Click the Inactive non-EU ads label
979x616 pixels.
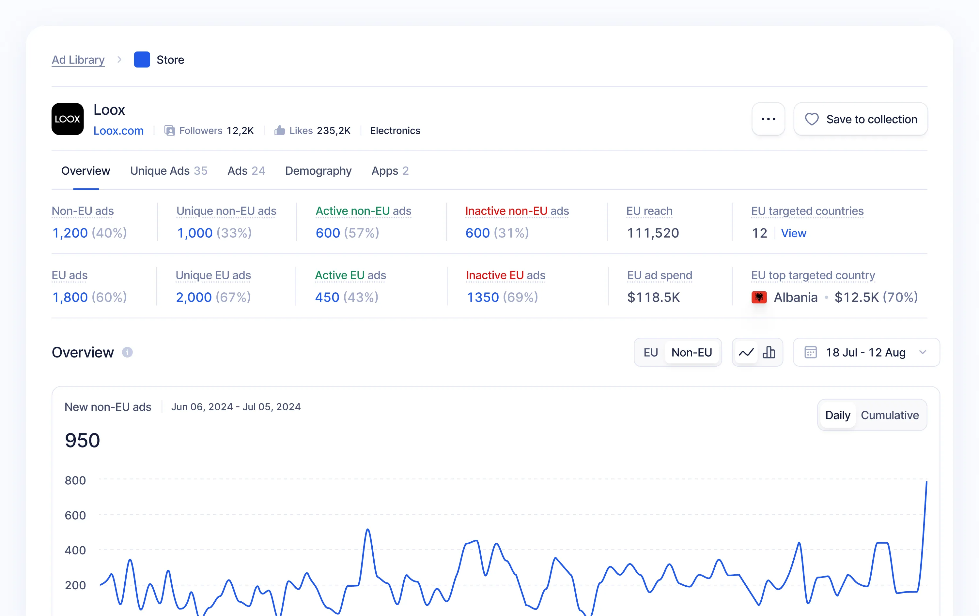[x=517, y=211]
